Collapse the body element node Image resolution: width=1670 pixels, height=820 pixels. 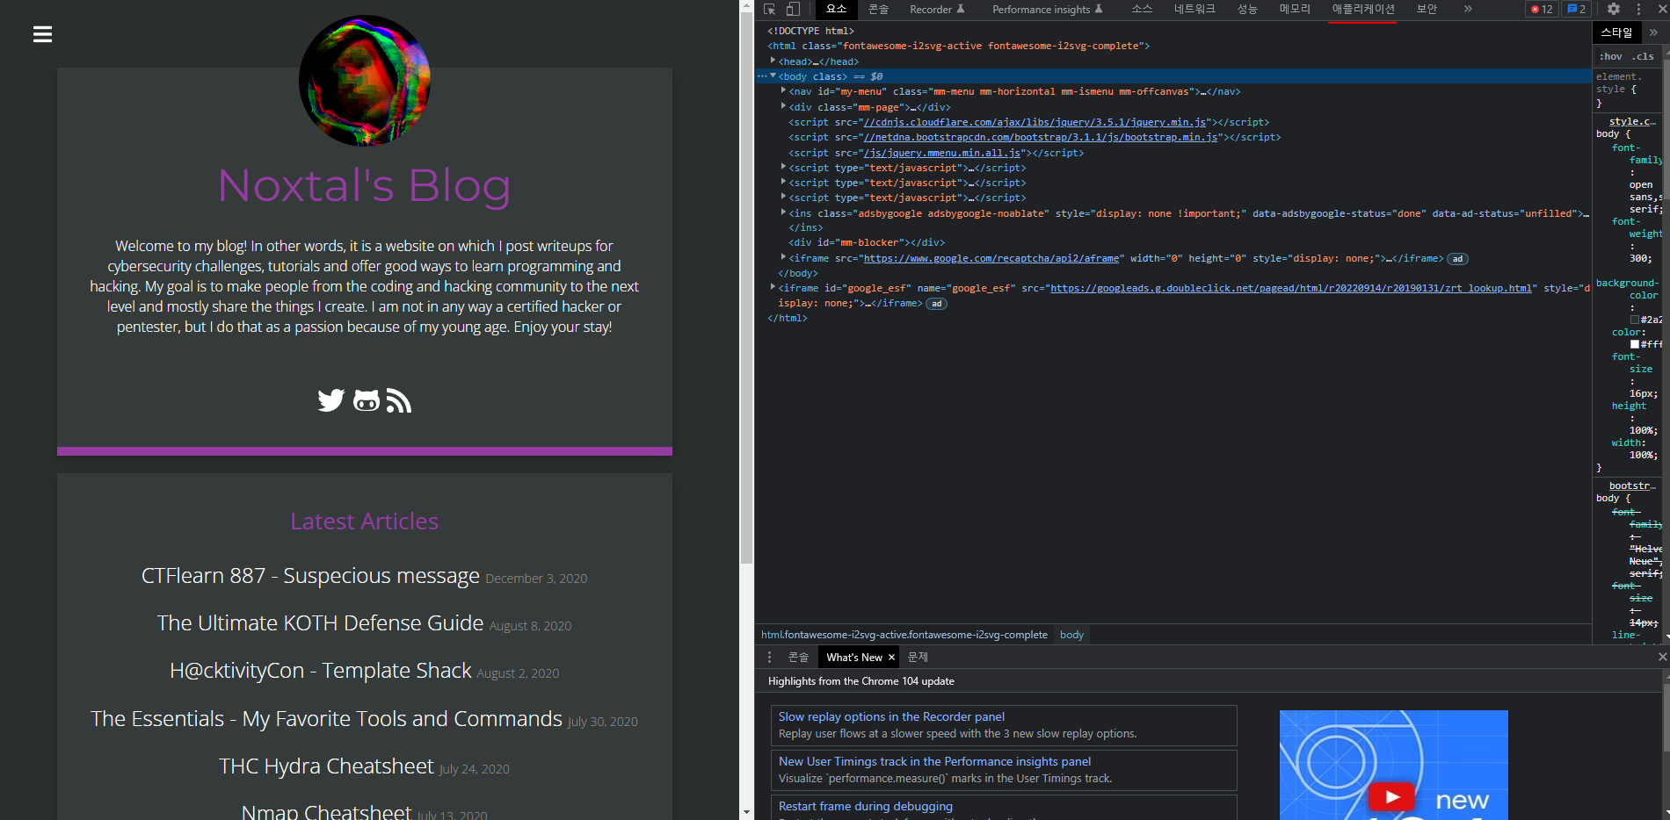773,76
